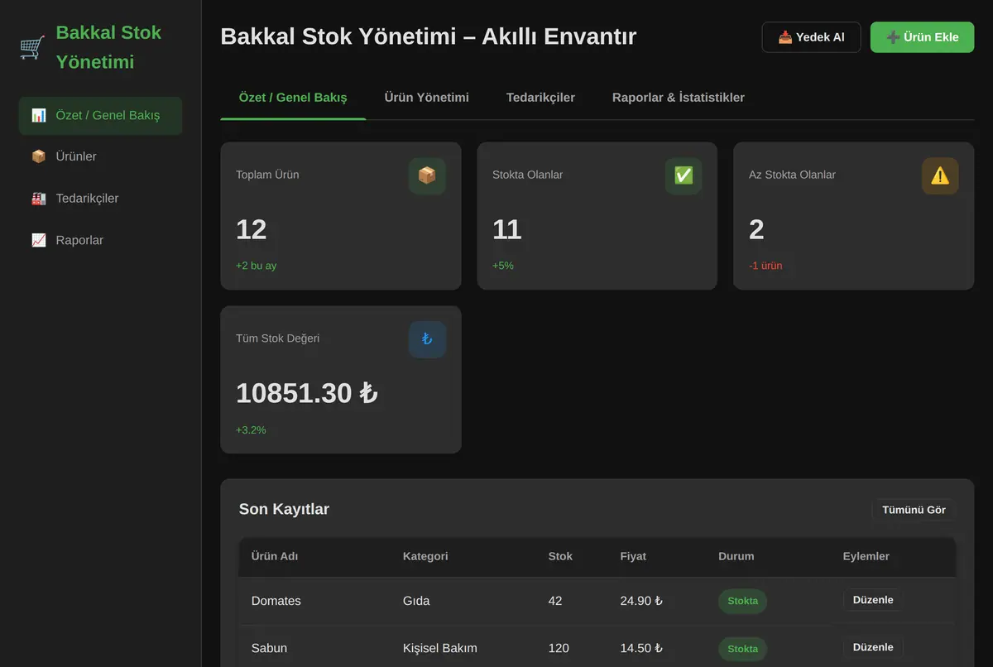
Task: Click stock value 42 in Domates row
Action: [555, 601]
